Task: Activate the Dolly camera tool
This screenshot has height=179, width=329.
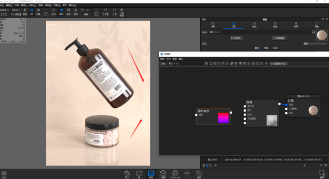Action: coord(76,12)
